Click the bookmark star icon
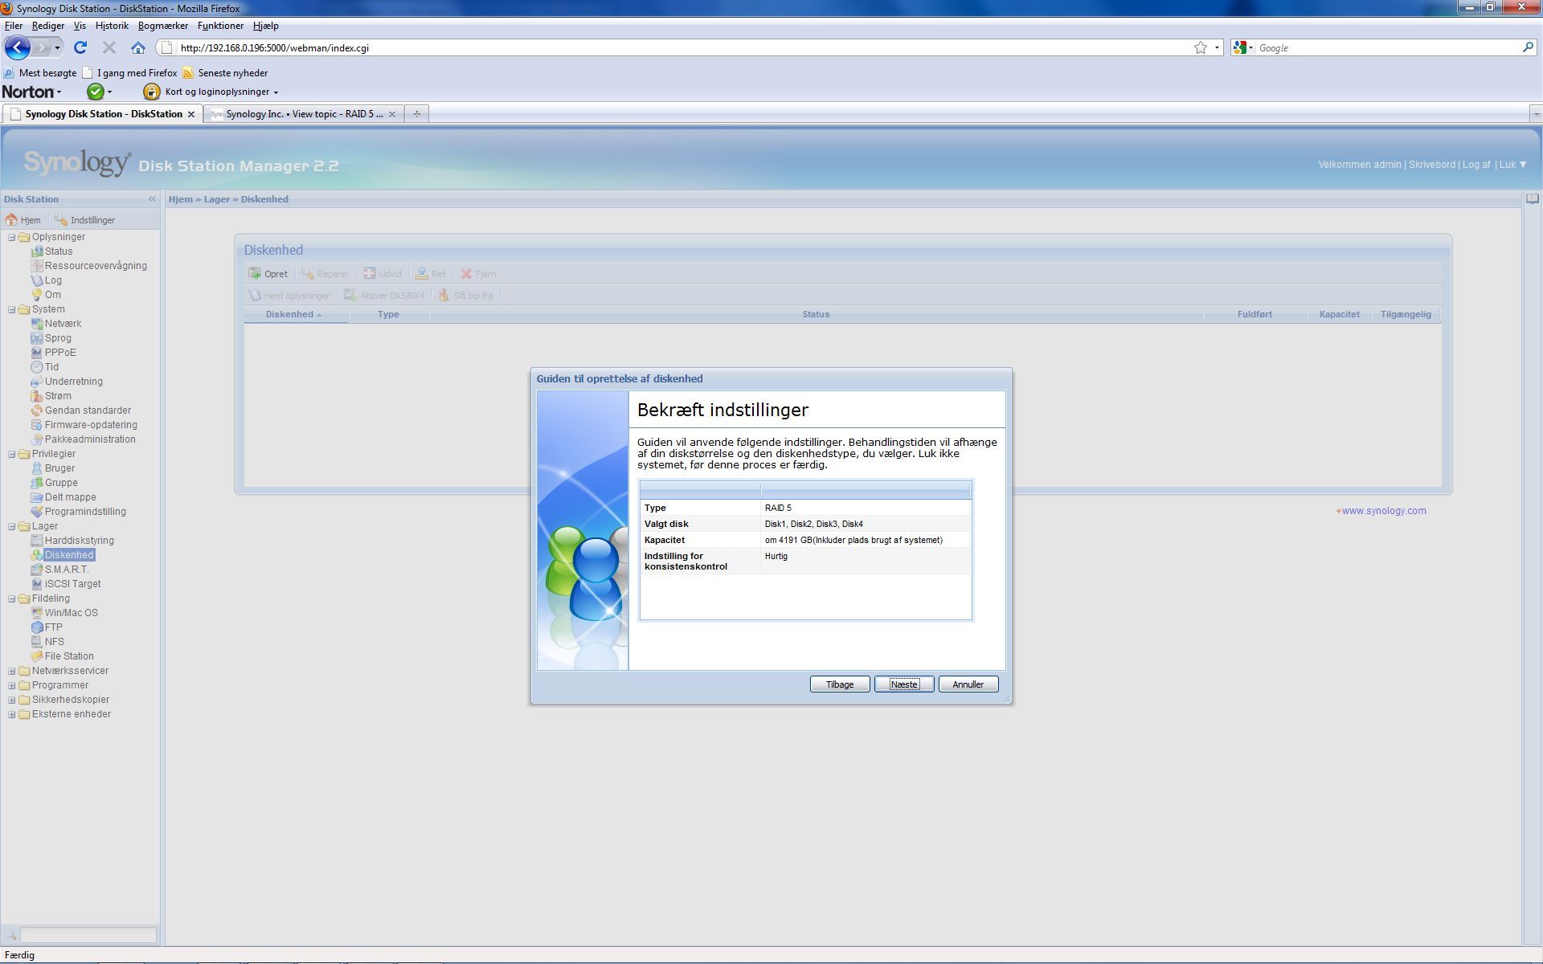This screenshot has height=964, width=1543. click(1200, 48)
